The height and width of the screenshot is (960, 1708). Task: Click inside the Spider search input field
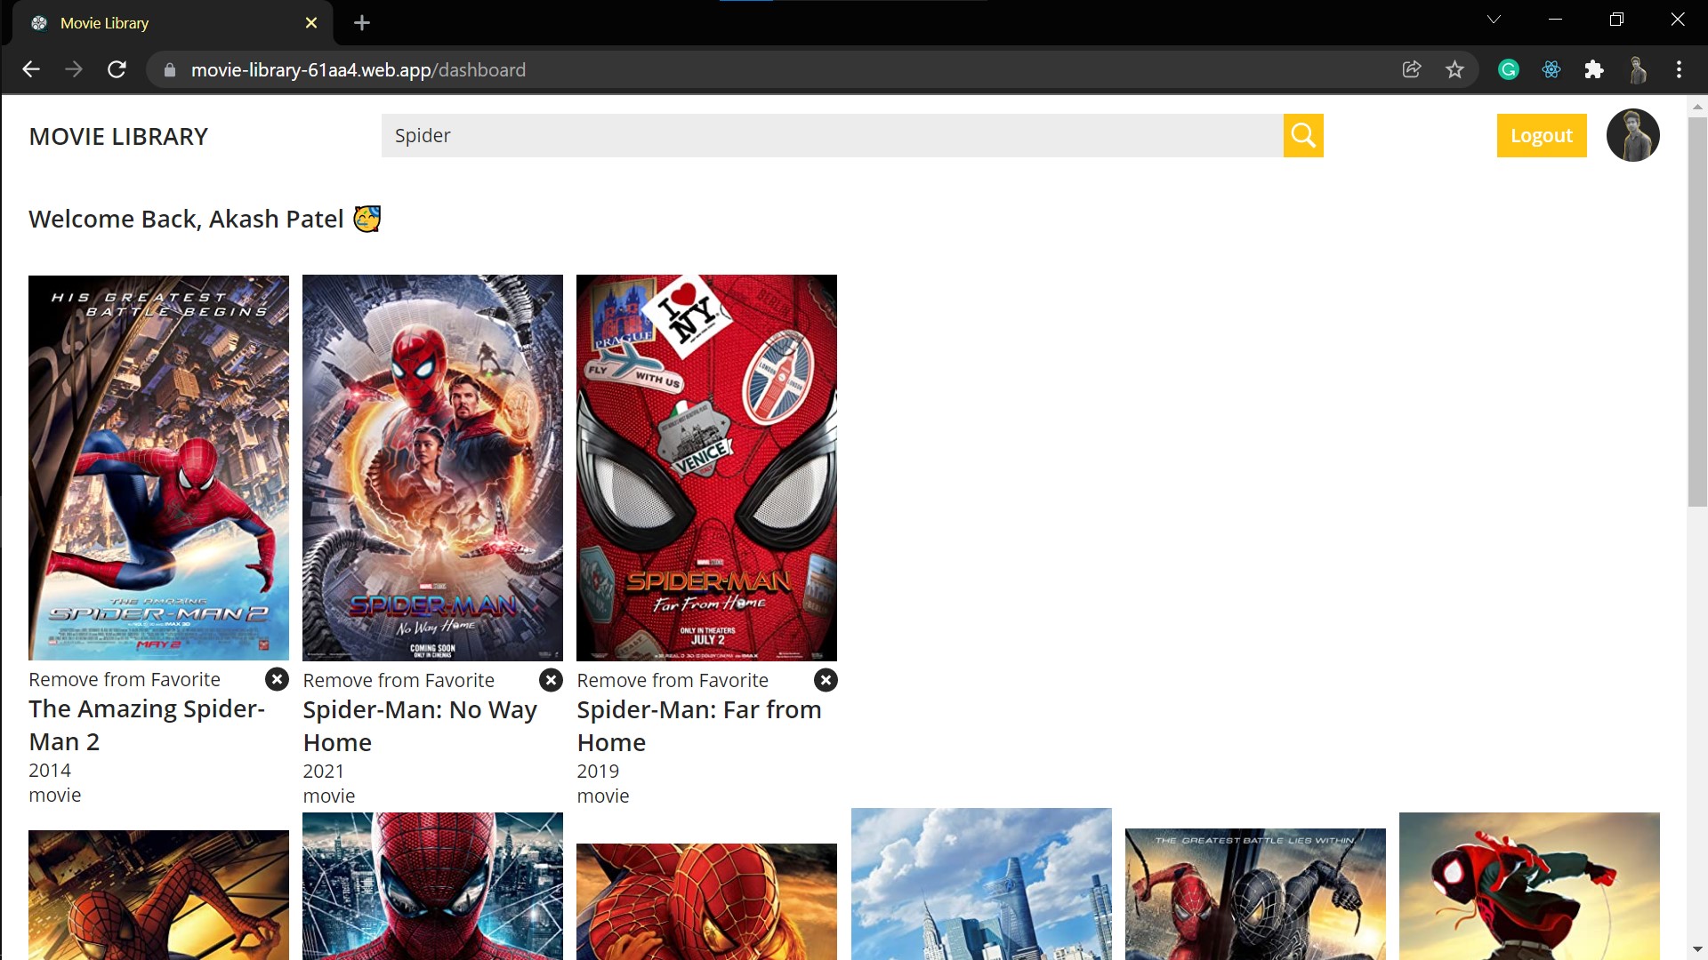801,135
